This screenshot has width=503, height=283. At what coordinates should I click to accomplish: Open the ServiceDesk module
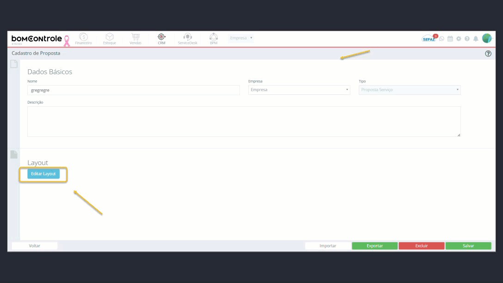click(x=187, y=39)
